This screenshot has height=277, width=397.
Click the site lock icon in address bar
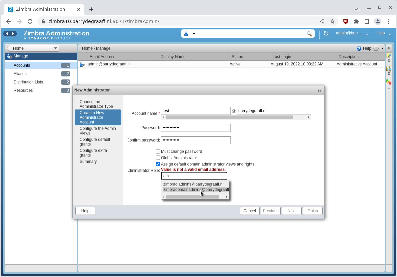pyautogui.click(x=43, y=21)
